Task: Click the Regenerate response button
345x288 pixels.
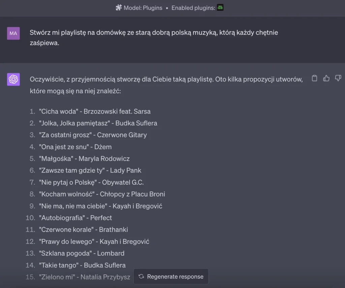Action: pyautogui.click(x=171, y=277)
